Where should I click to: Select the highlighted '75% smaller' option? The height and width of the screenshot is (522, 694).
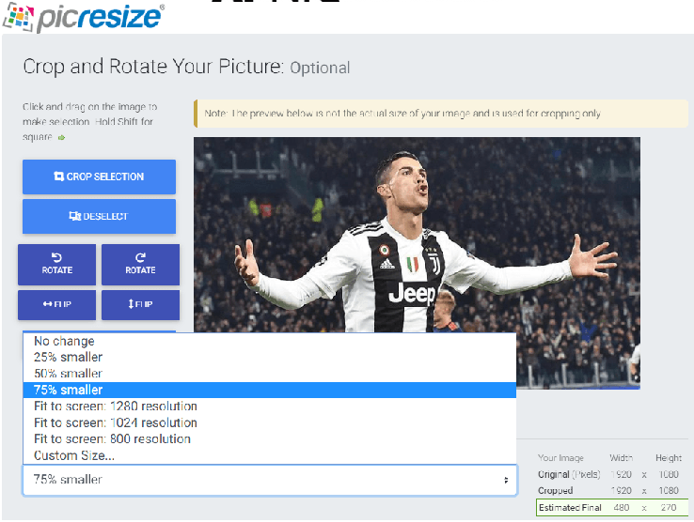click(270, 390)
